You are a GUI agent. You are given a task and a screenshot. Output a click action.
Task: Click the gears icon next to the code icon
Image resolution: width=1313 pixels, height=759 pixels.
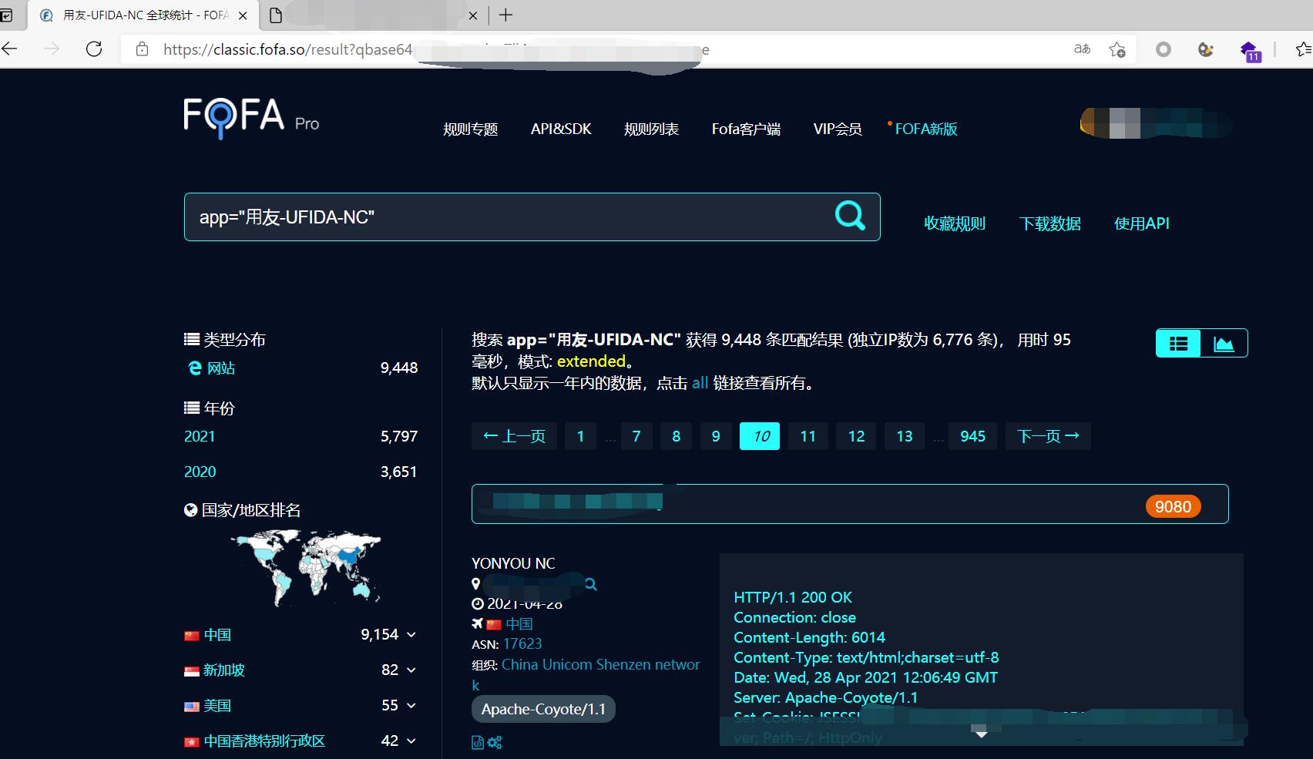coord(495,742)
